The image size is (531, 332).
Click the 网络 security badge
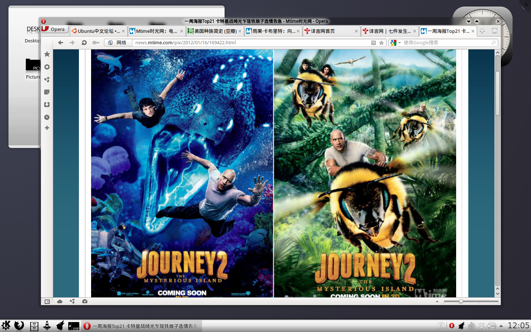(x=117, y=43)
